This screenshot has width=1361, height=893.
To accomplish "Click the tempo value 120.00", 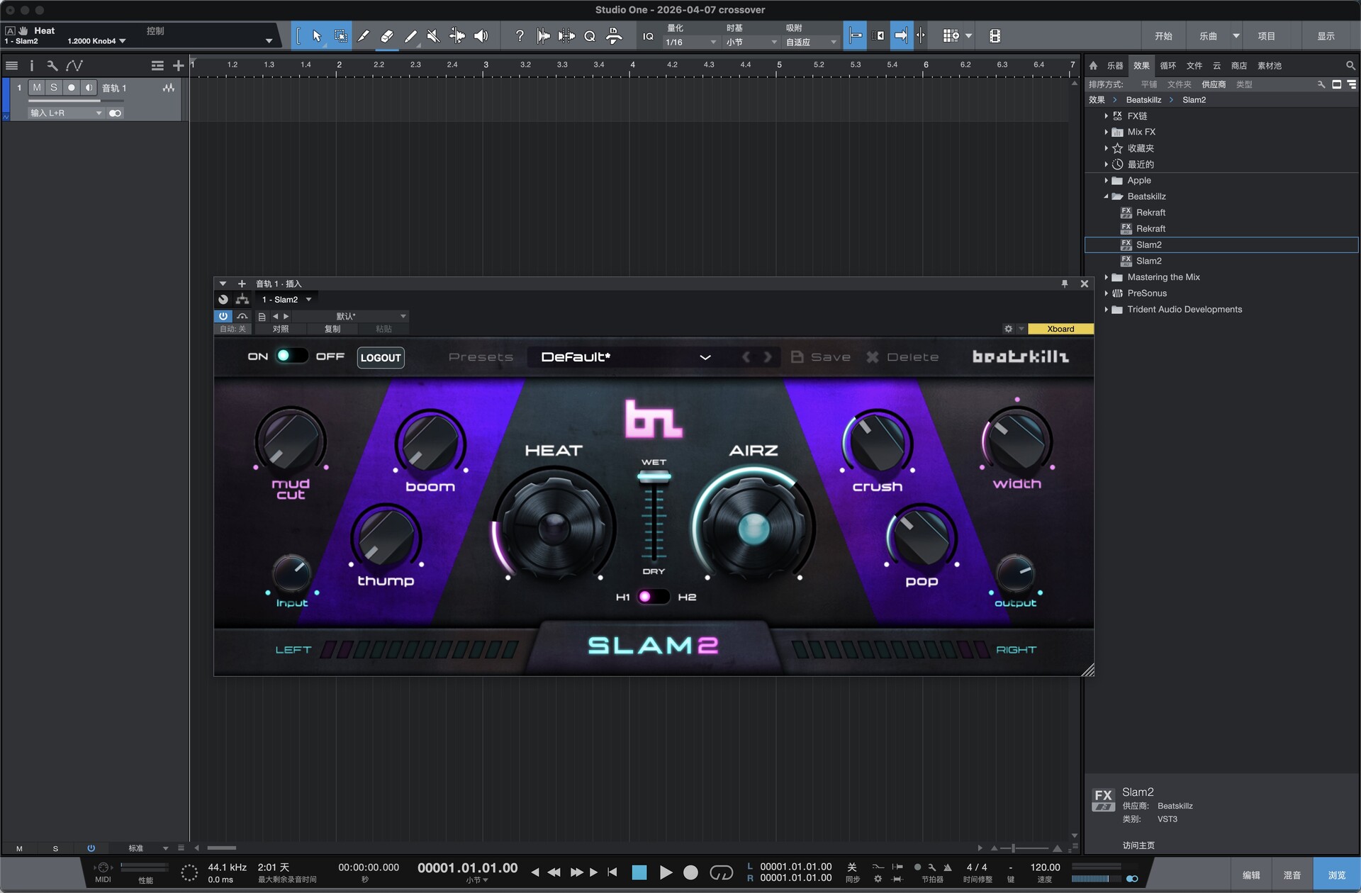I will [x=1045, y=867].
